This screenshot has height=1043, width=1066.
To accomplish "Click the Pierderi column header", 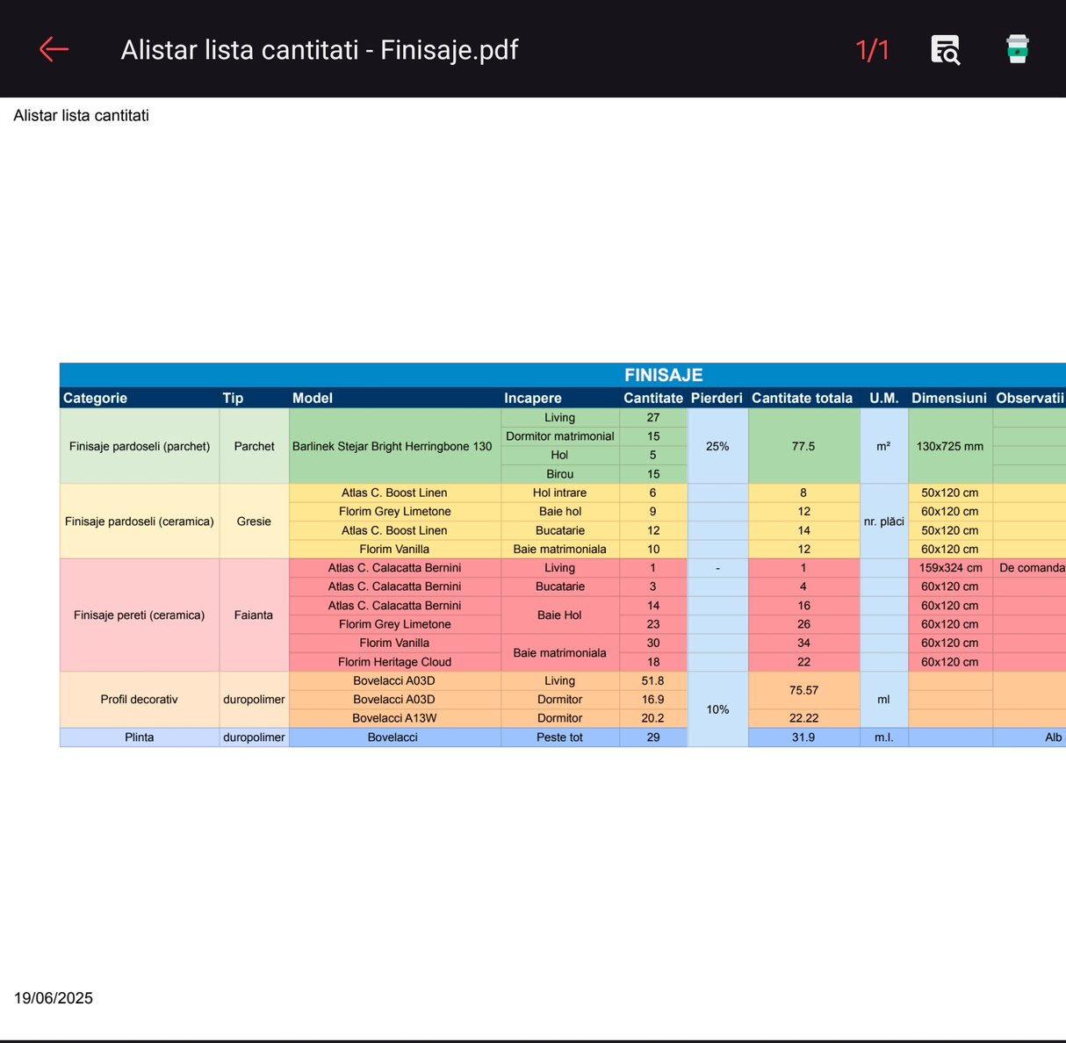I will pos(717,398).
